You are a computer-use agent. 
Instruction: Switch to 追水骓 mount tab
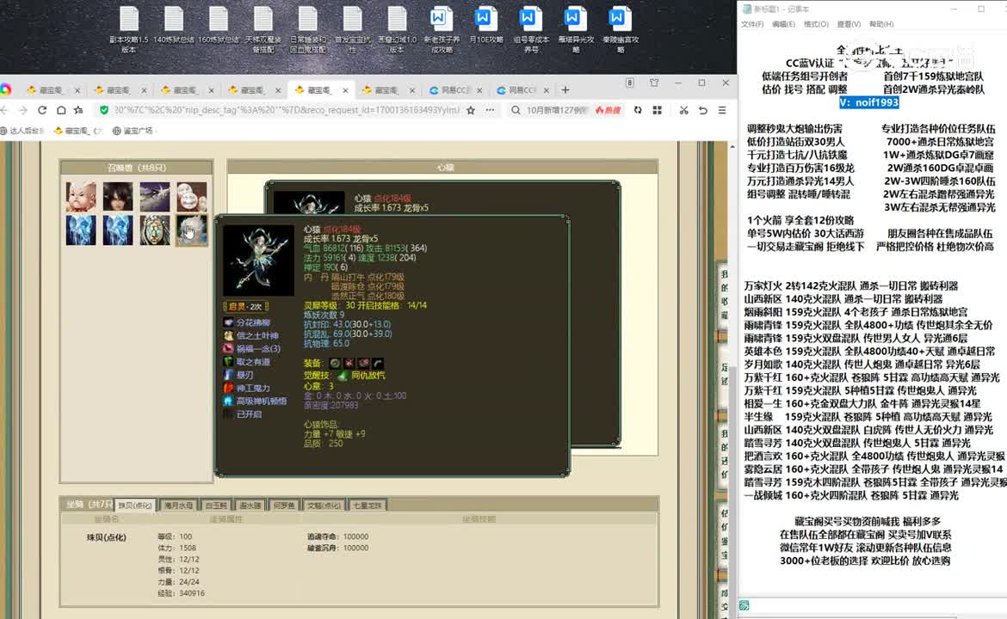point(250,506)
